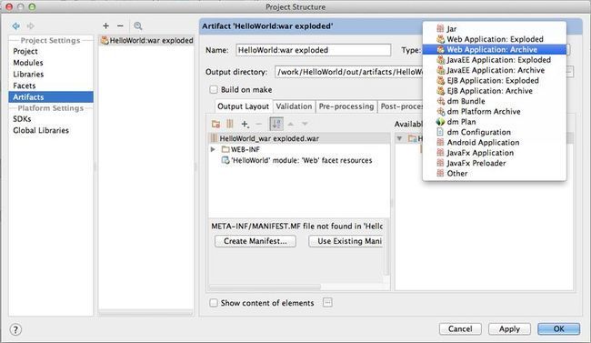This screenshot has width=591, height=343.
Task: Click the create archive icon in layout toolbar
Action: click(x=230, y=124)
